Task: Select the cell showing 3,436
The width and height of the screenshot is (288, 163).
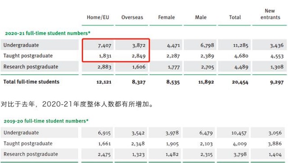Action: 277,45
